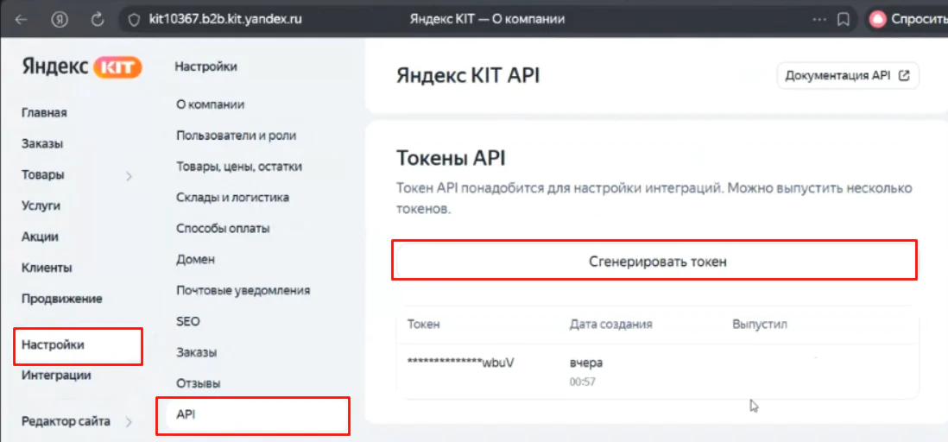Open Акции in the left sidebar
The width and height of the screenshot is (948, 442).
click(40, 237)
